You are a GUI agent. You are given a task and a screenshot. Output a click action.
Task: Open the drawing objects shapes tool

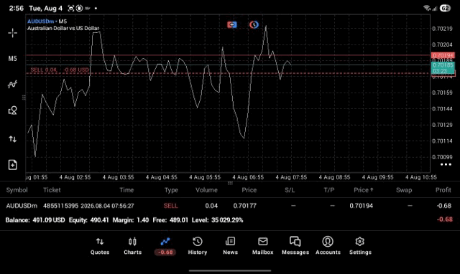[x=13, y=110]
